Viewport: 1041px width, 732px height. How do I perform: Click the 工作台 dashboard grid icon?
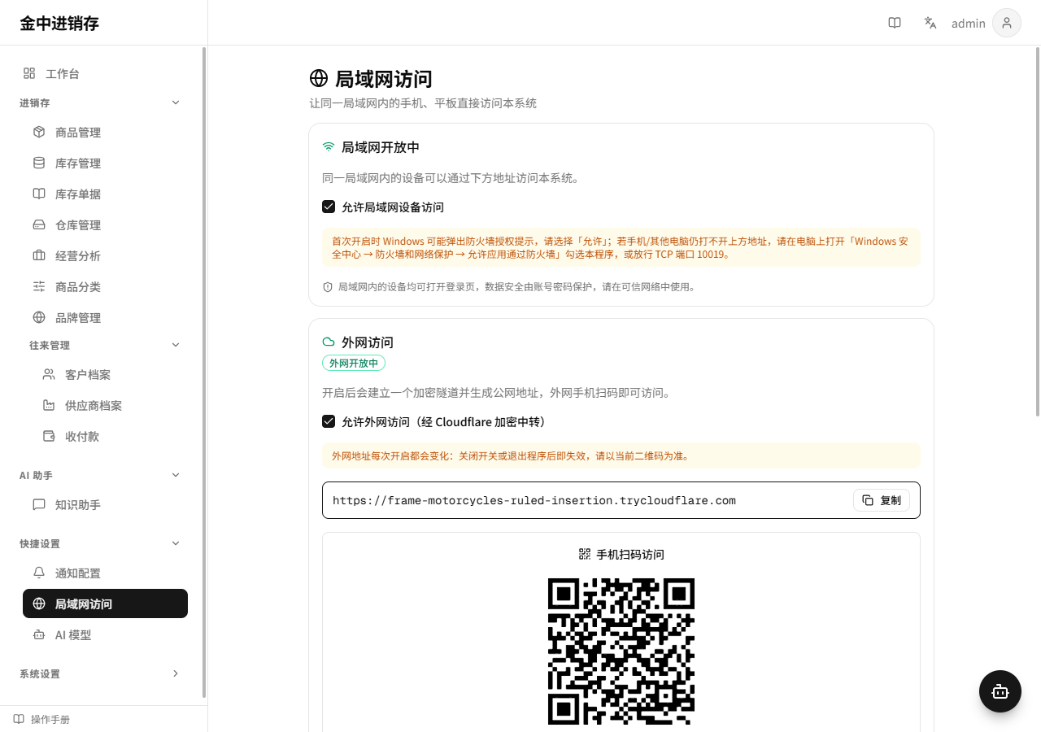[29, 73]
